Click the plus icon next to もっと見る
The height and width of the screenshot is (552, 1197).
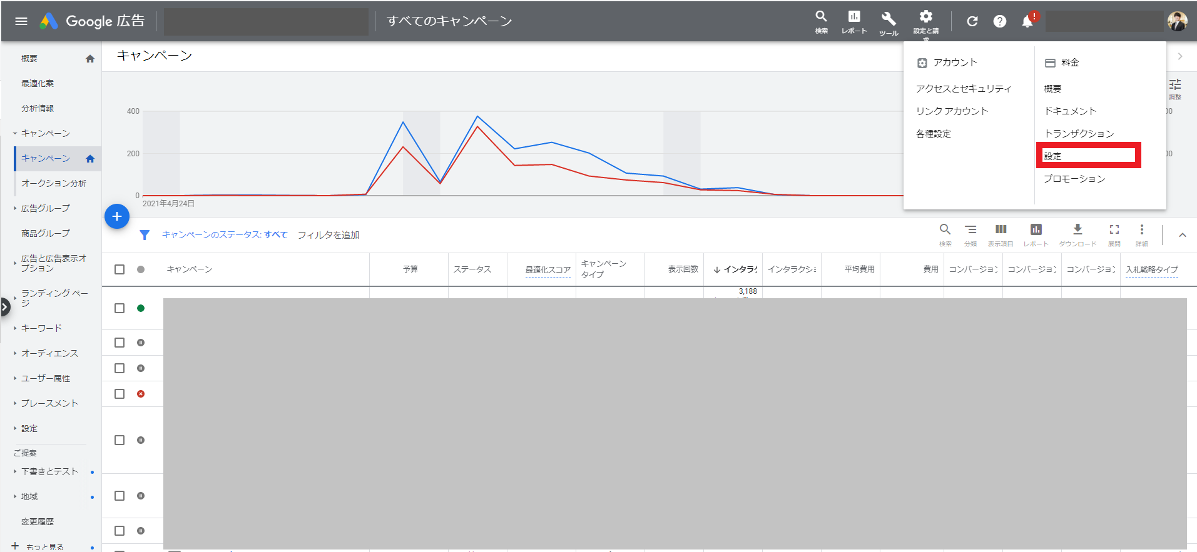15,546
